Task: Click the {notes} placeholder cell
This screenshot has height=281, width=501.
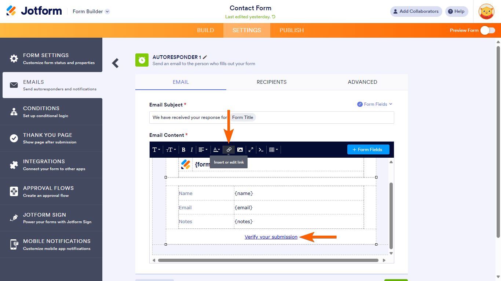Action: point(299,221)
